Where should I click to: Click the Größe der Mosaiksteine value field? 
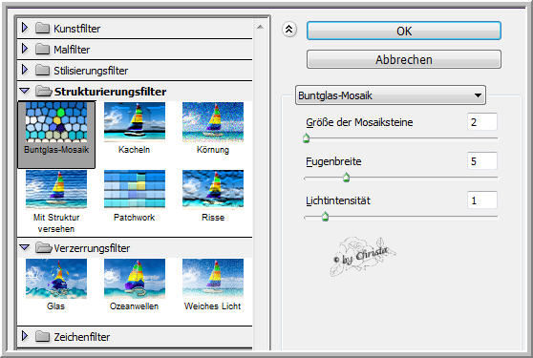coord(482,121)
